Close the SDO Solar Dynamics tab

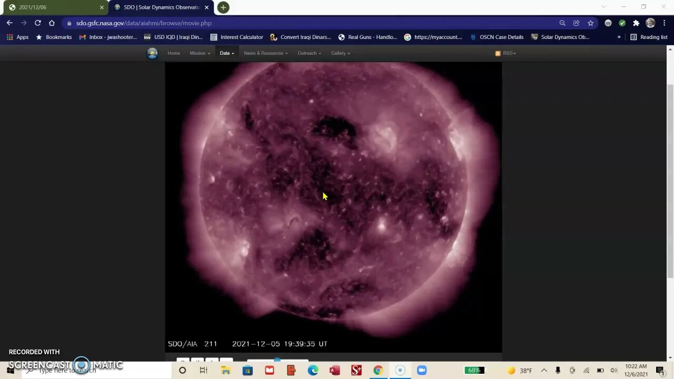tap(206, 7)
